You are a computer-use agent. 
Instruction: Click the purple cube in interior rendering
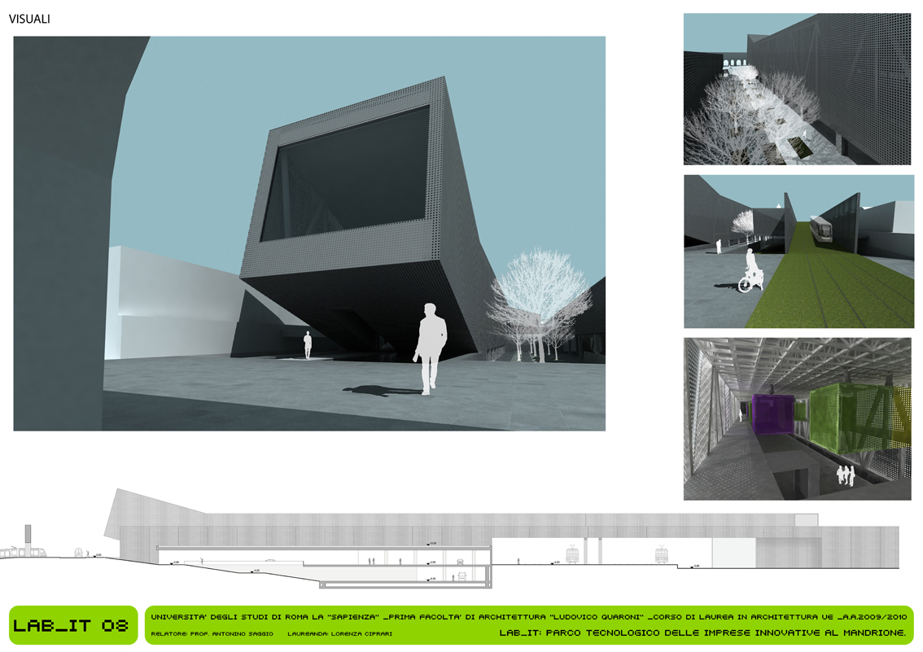click(767, 416)
